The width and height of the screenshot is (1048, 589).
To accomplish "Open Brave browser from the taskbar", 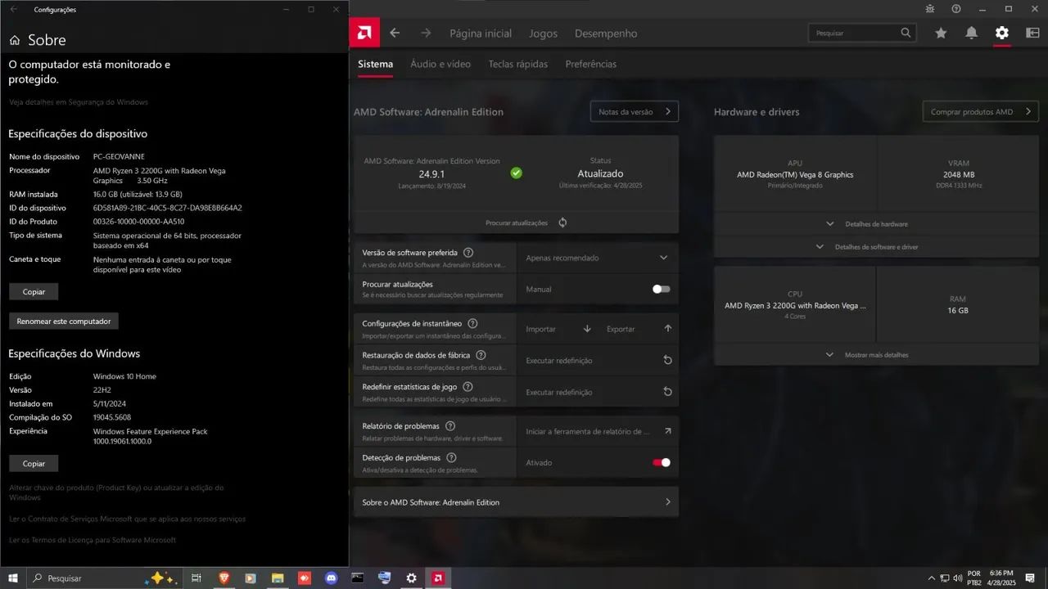I will (224, 578).
